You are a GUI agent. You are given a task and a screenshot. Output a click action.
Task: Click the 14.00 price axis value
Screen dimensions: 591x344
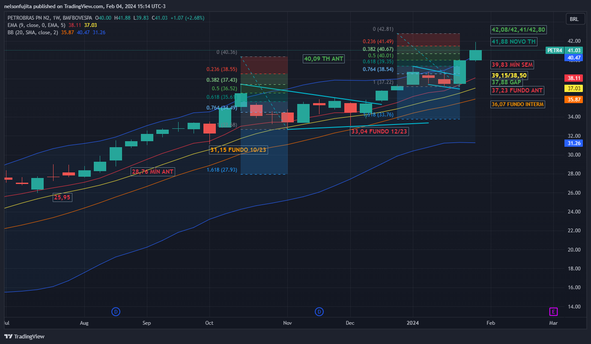pos(574,307)
